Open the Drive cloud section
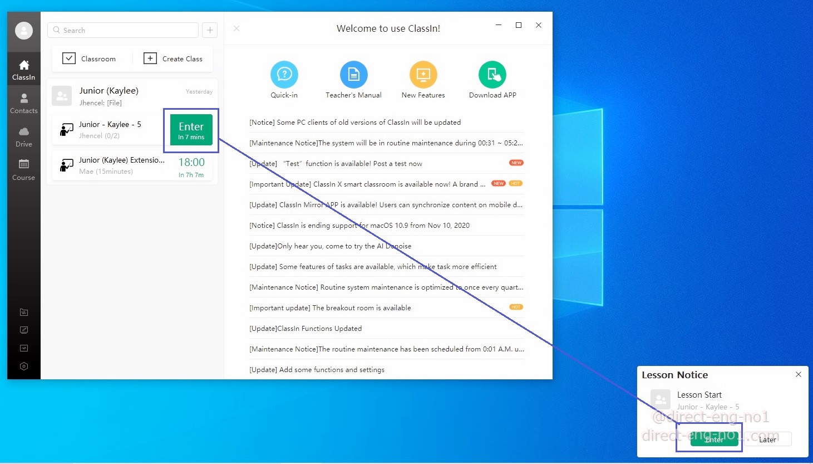813x464 pixels. (24, 137)
